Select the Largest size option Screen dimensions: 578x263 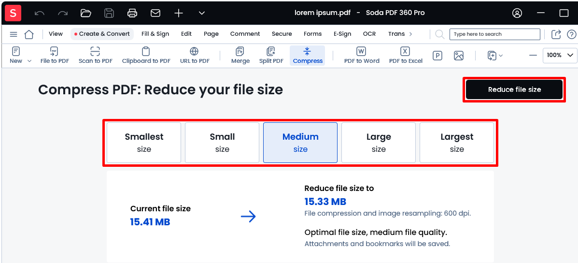tap(457, 143)
